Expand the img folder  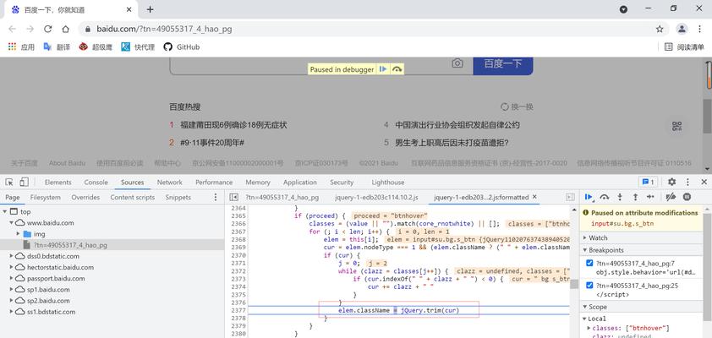(18, 234)
